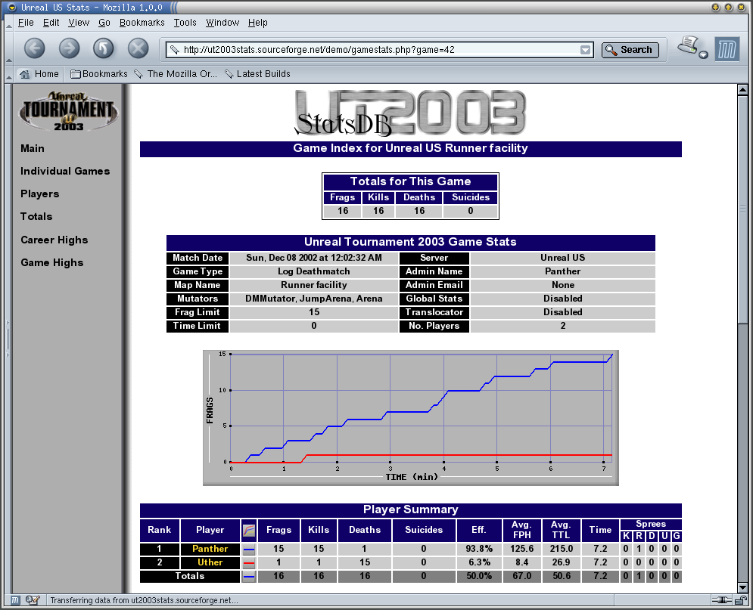Image resolution: width=753 pixels, height=610 pixels.
Task: Open Navigator from the status bar M icon
Action: 15,600
